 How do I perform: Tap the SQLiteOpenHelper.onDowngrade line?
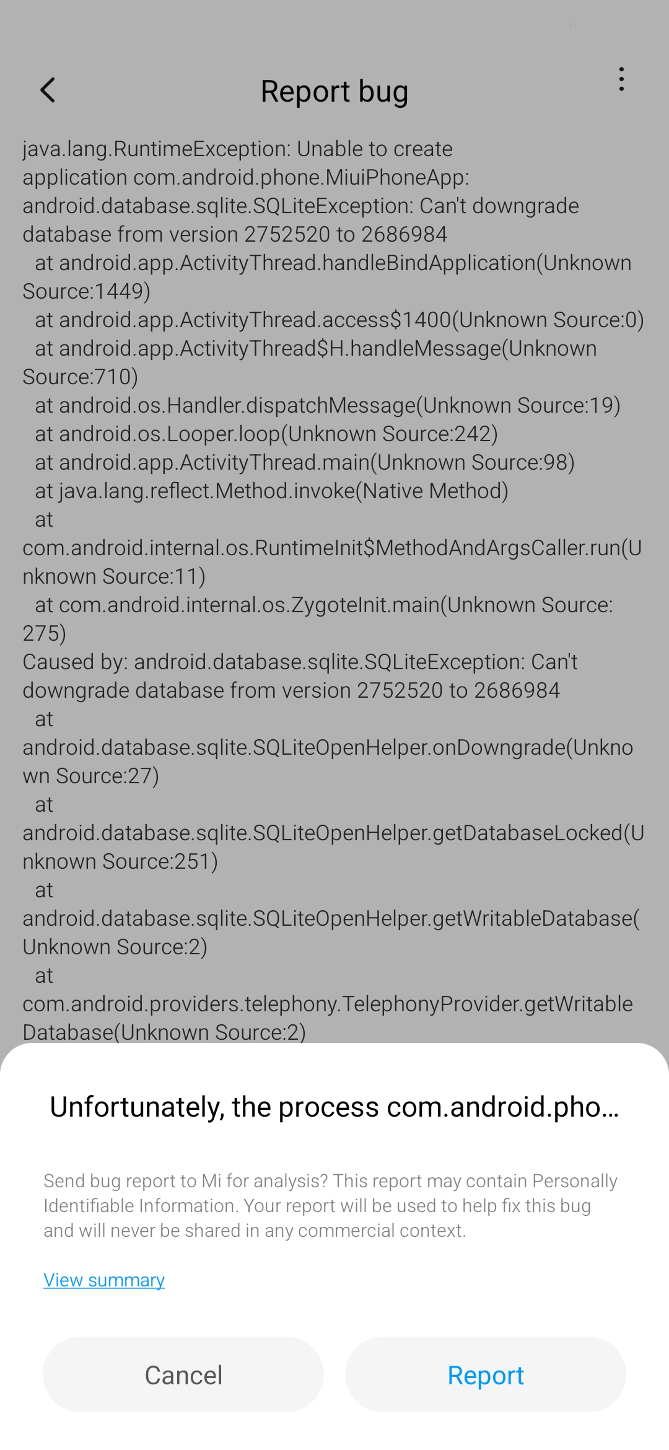coord(328,748)
